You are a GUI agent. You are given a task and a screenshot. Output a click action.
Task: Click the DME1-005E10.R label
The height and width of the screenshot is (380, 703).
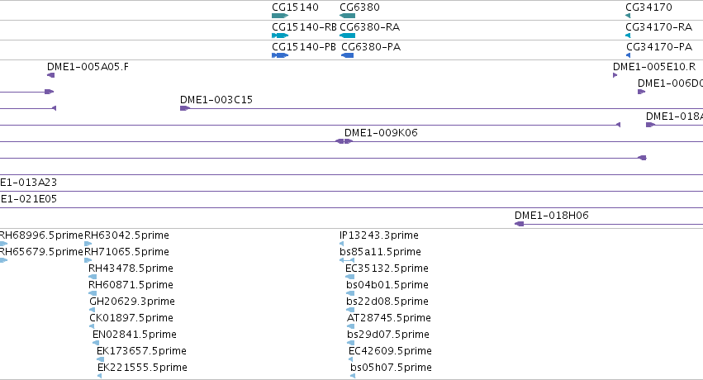654,67
